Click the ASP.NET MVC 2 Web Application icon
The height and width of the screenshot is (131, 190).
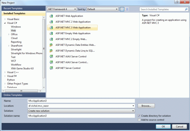51,22
